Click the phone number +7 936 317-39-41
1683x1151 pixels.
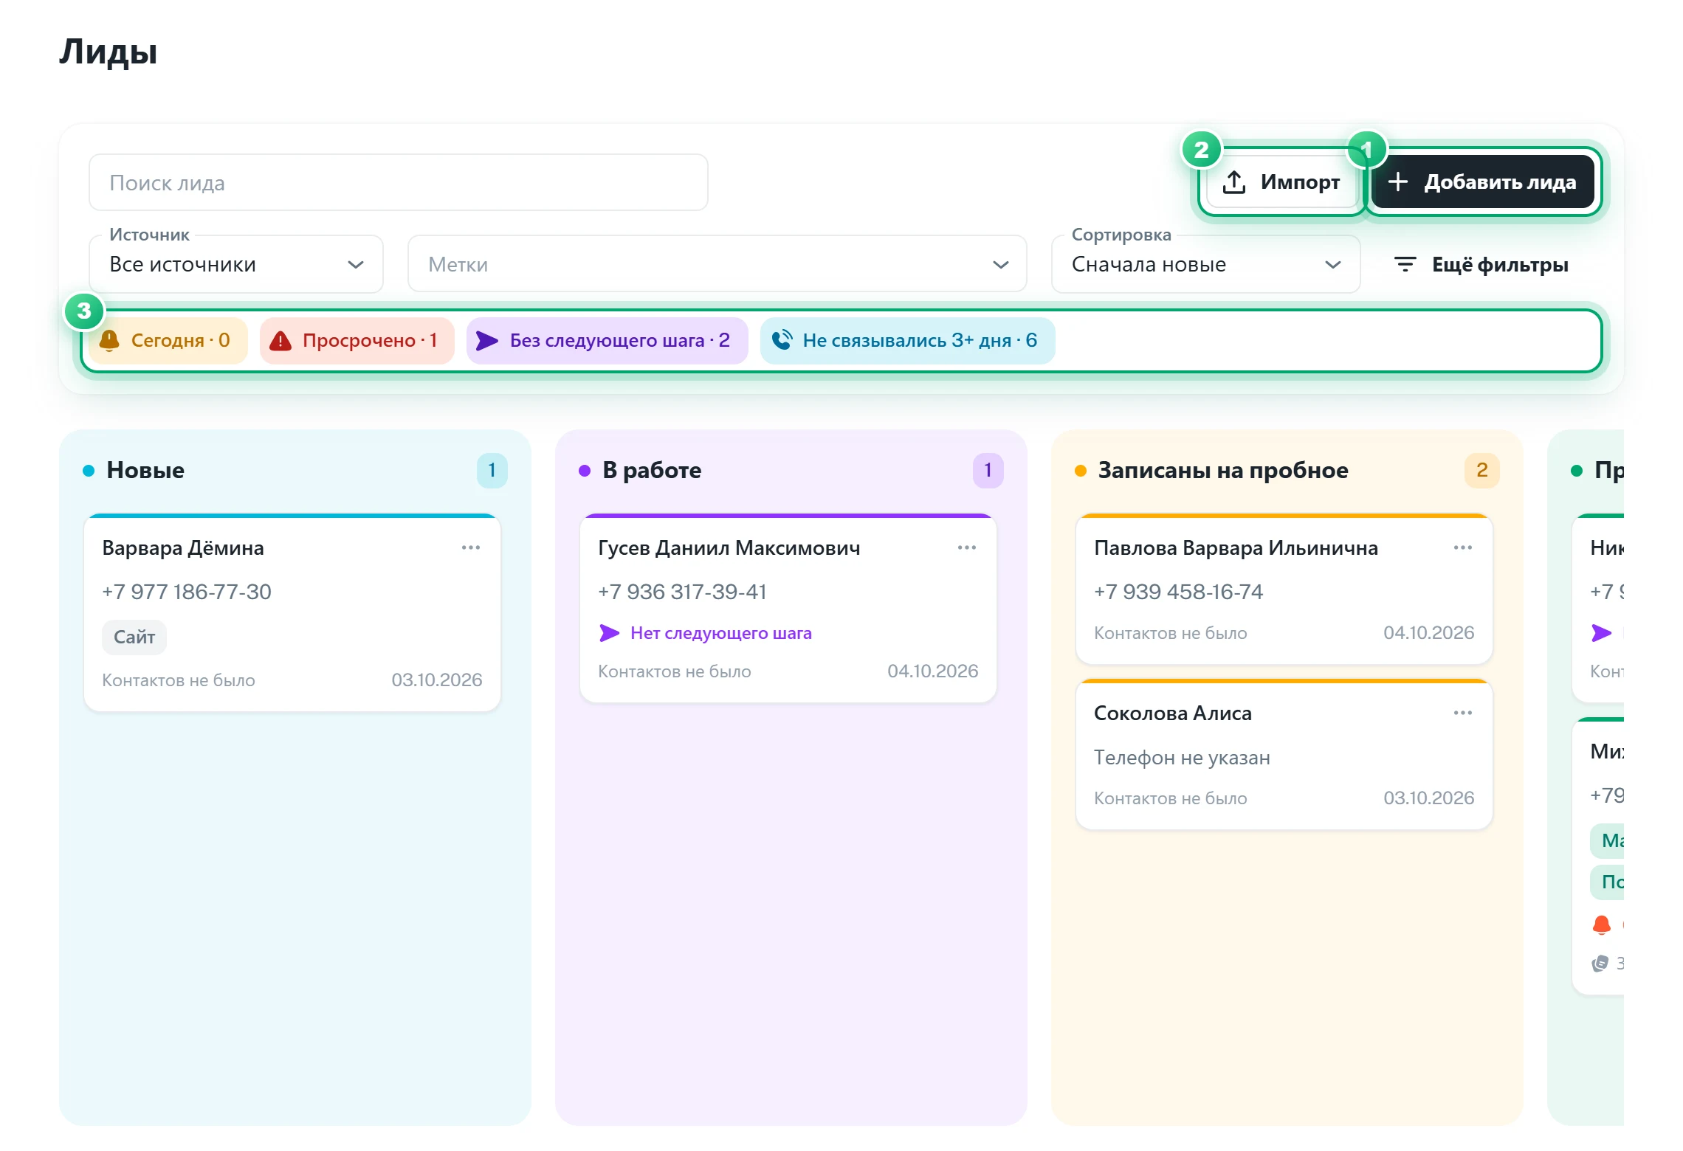[x=682, y=592]
